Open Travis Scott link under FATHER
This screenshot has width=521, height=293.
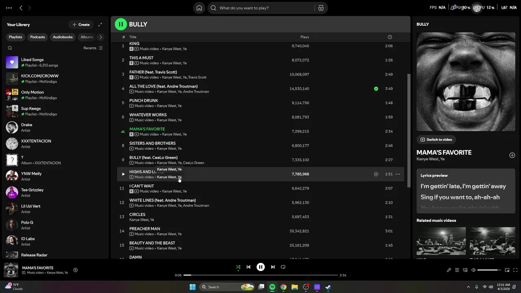pos(197,77)
